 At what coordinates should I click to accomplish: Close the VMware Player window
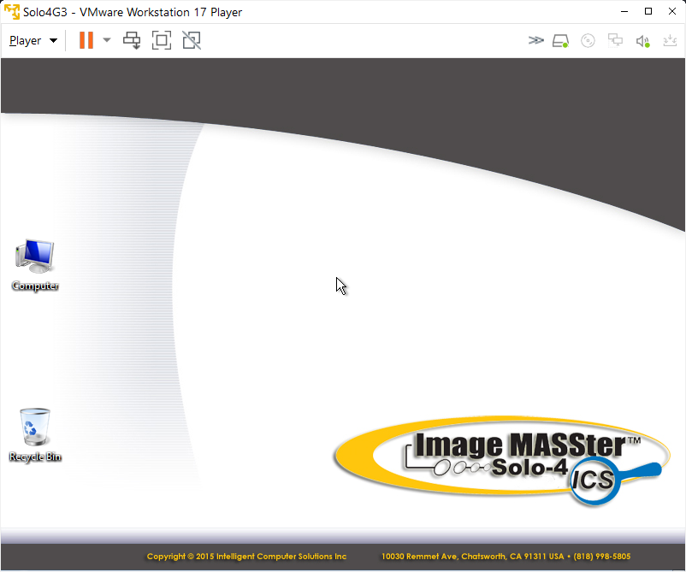pyautogui.click(x=672, y=12)
